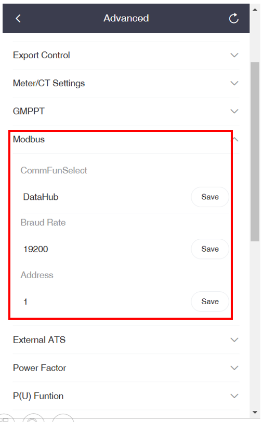The width and height of the screenshot is (264, 422).
Task: Save the CommFunSelect DataHub setting
Action: point(210,197)
